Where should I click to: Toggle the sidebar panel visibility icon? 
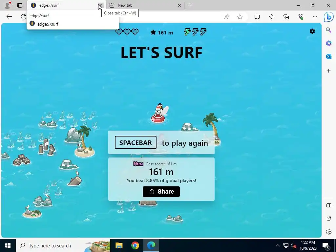point(328,205)
